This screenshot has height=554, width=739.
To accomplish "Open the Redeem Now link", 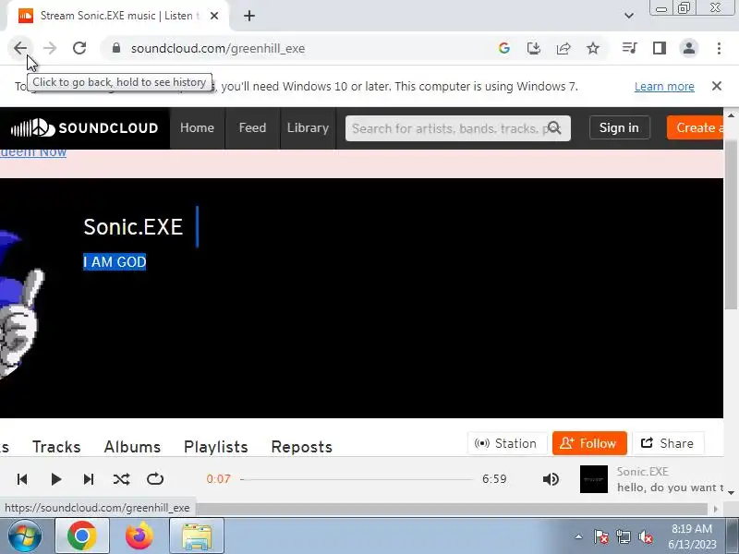I will pyautogui.click(x=33, y=152).
